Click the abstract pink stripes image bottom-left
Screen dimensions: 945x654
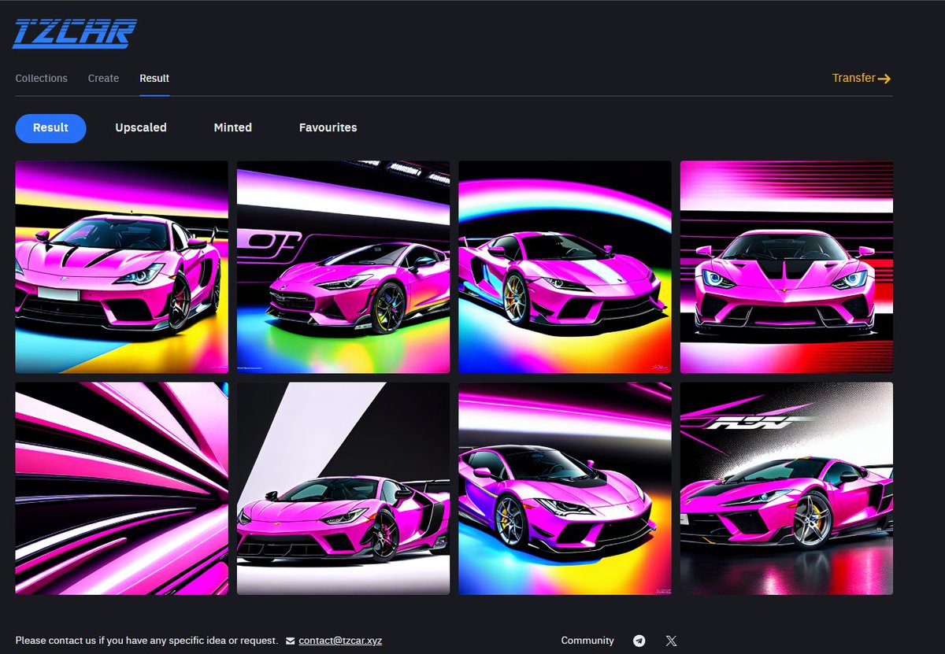[x=121, y=488]
